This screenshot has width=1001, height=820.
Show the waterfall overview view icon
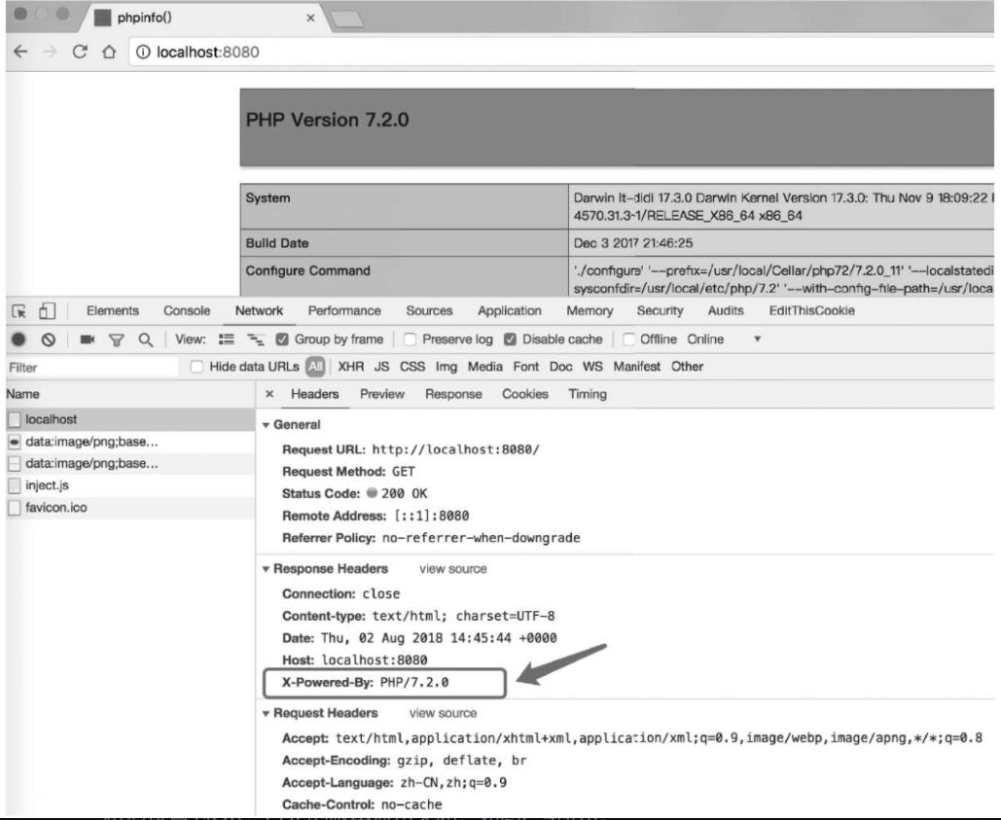(x=256, y=339)
